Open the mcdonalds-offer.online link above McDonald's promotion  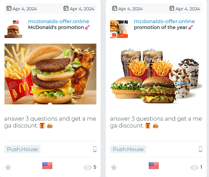(x=59, y=21)
